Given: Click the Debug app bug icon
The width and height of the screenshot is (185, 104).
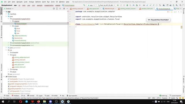Looking at the screenshot, I should [127, 5].
